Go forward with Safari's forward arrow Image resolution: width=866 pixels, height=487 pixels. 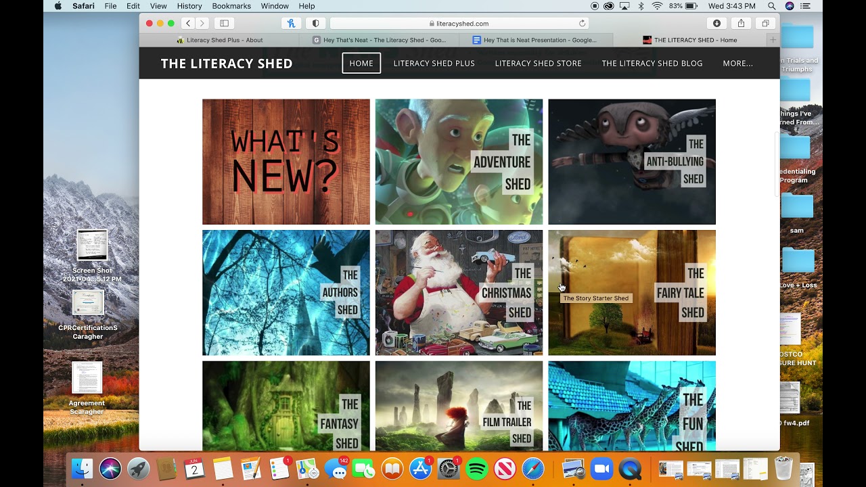coord(202,23)
